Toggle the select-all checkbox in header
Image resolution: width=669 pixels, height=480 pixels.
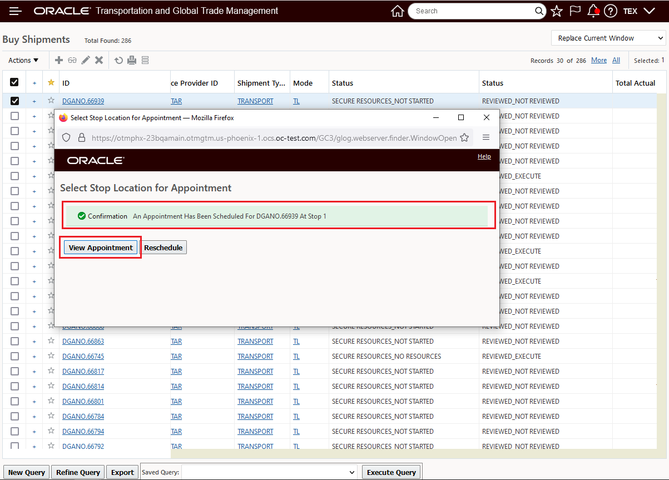[x=14, y=82]
